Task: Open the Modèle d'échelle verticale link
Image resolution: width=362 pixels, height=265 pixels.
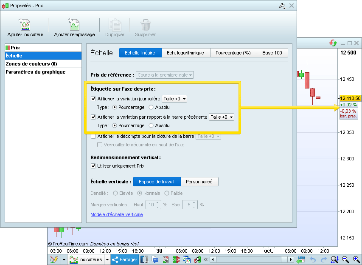Action: pos(117,214)
